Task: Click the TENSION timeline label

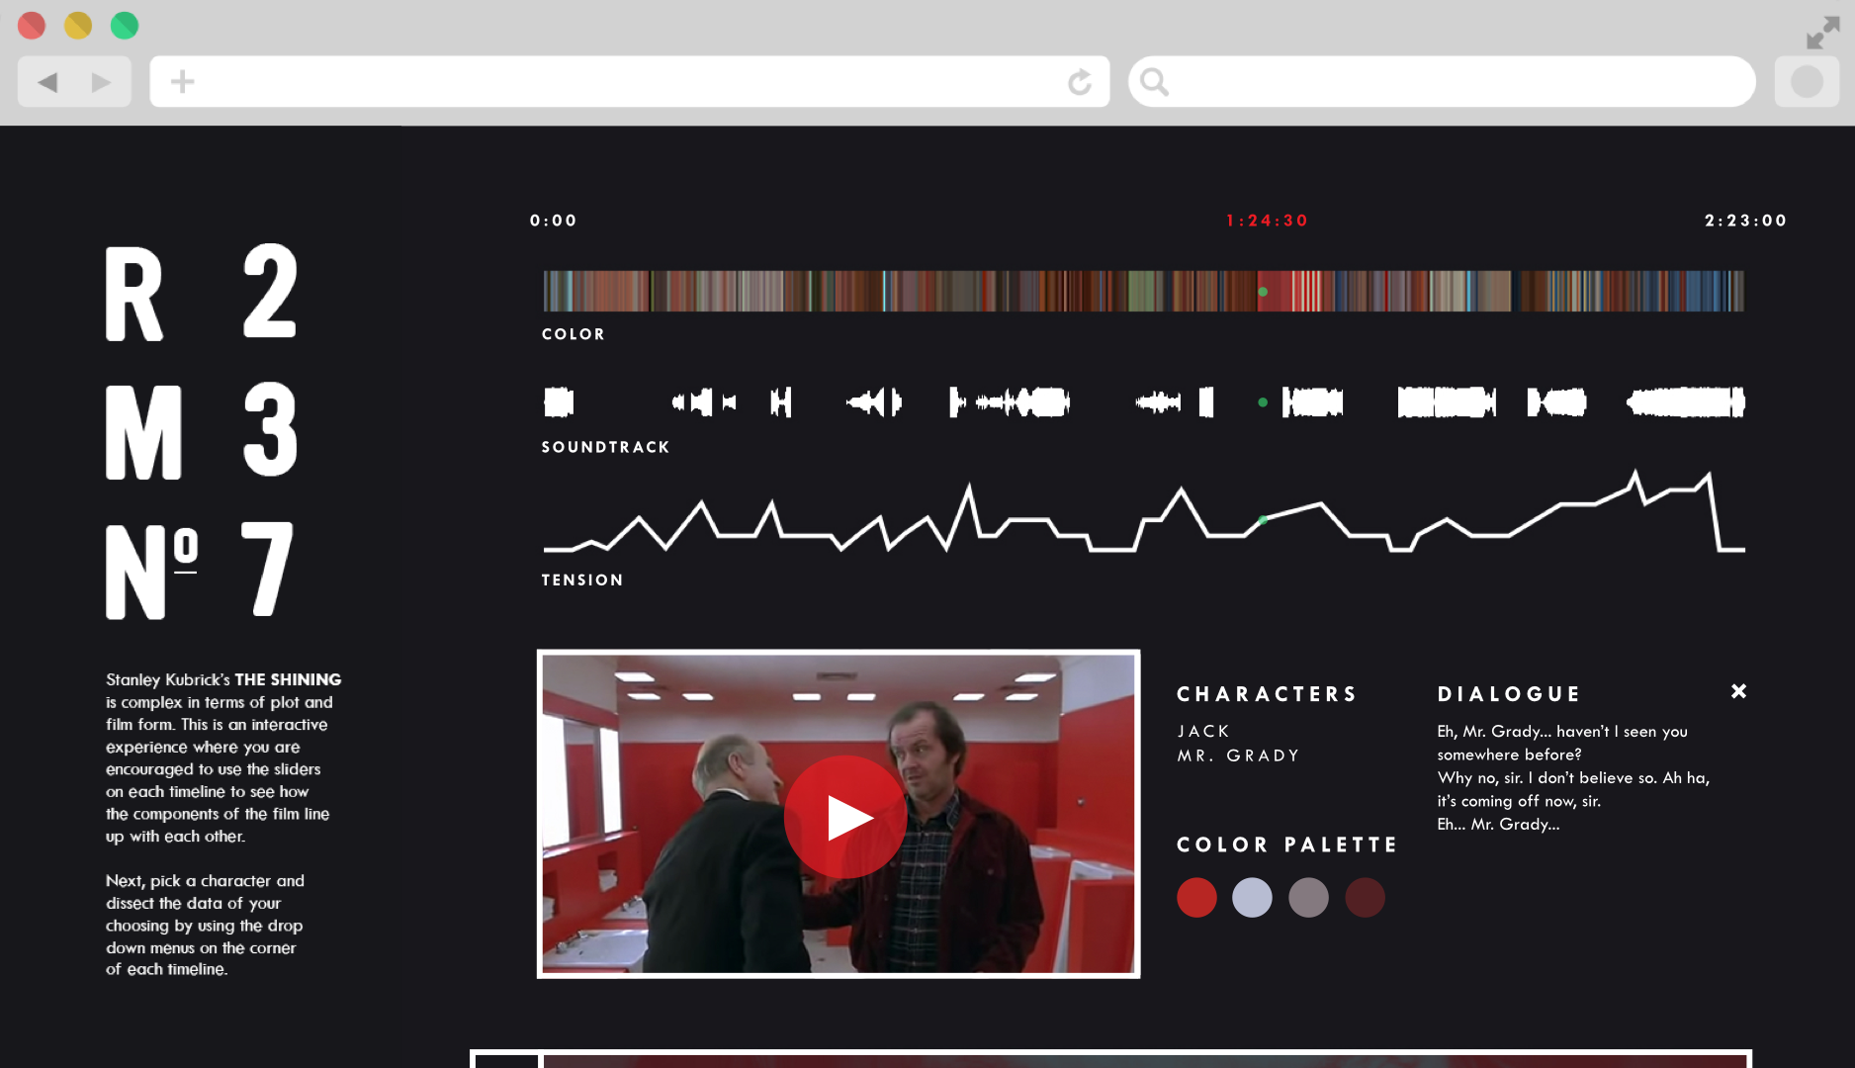Action: 582,580
